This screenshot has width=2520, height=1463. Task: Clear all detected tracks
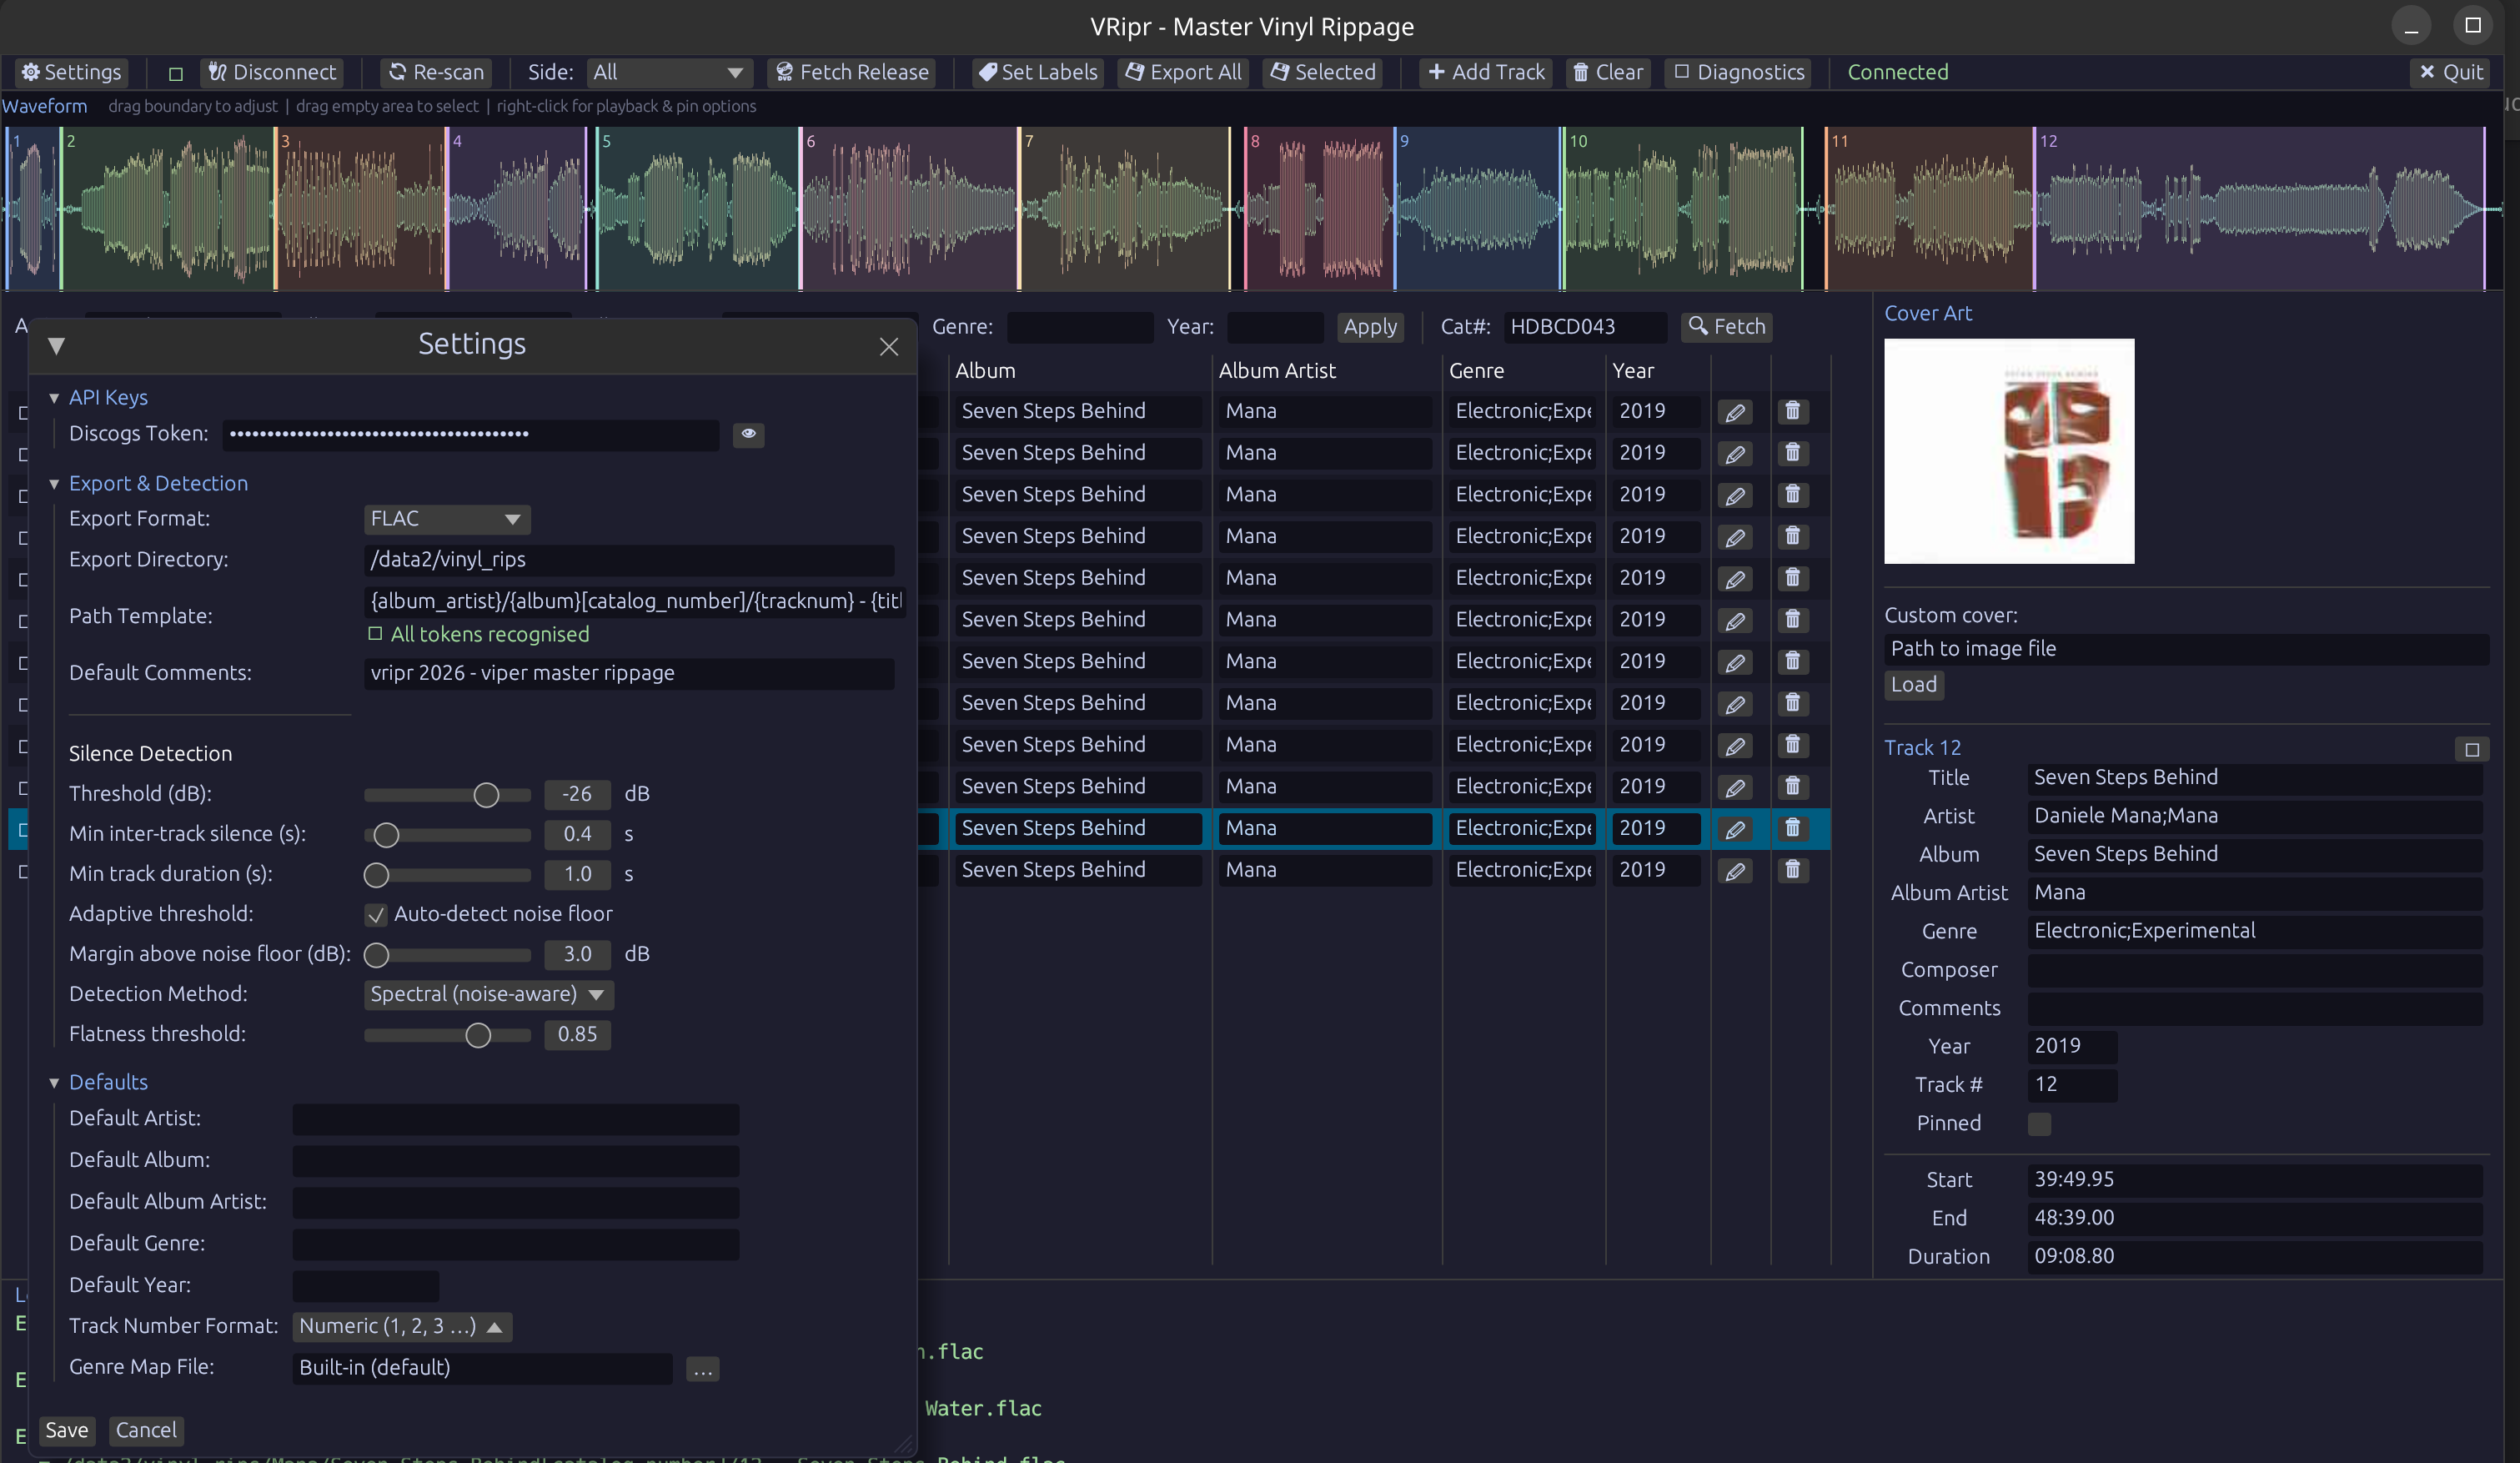click(x=1607, y=71)
